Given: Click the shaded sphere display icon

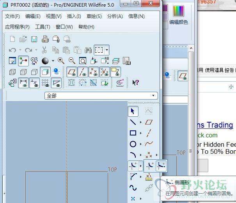Looking at the screenshot, I should (45, 61).
